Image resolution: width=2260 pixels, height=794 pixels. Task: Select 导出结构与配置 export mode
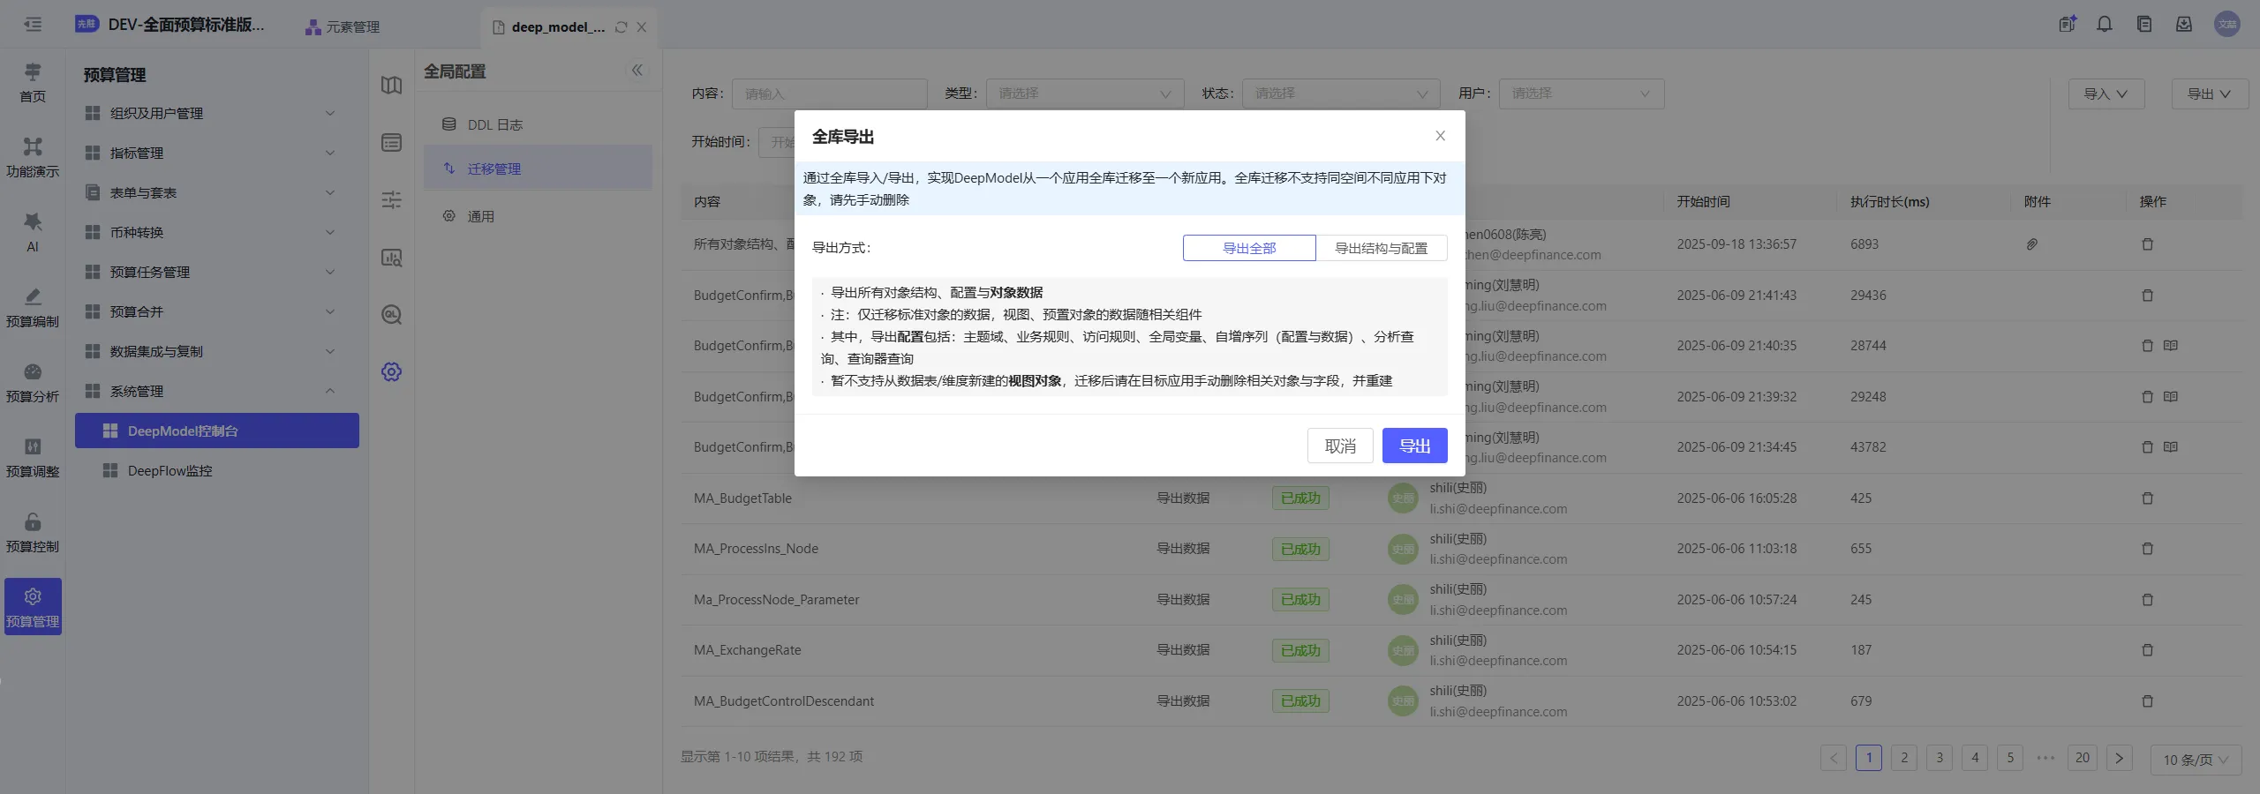[1381, 248]
